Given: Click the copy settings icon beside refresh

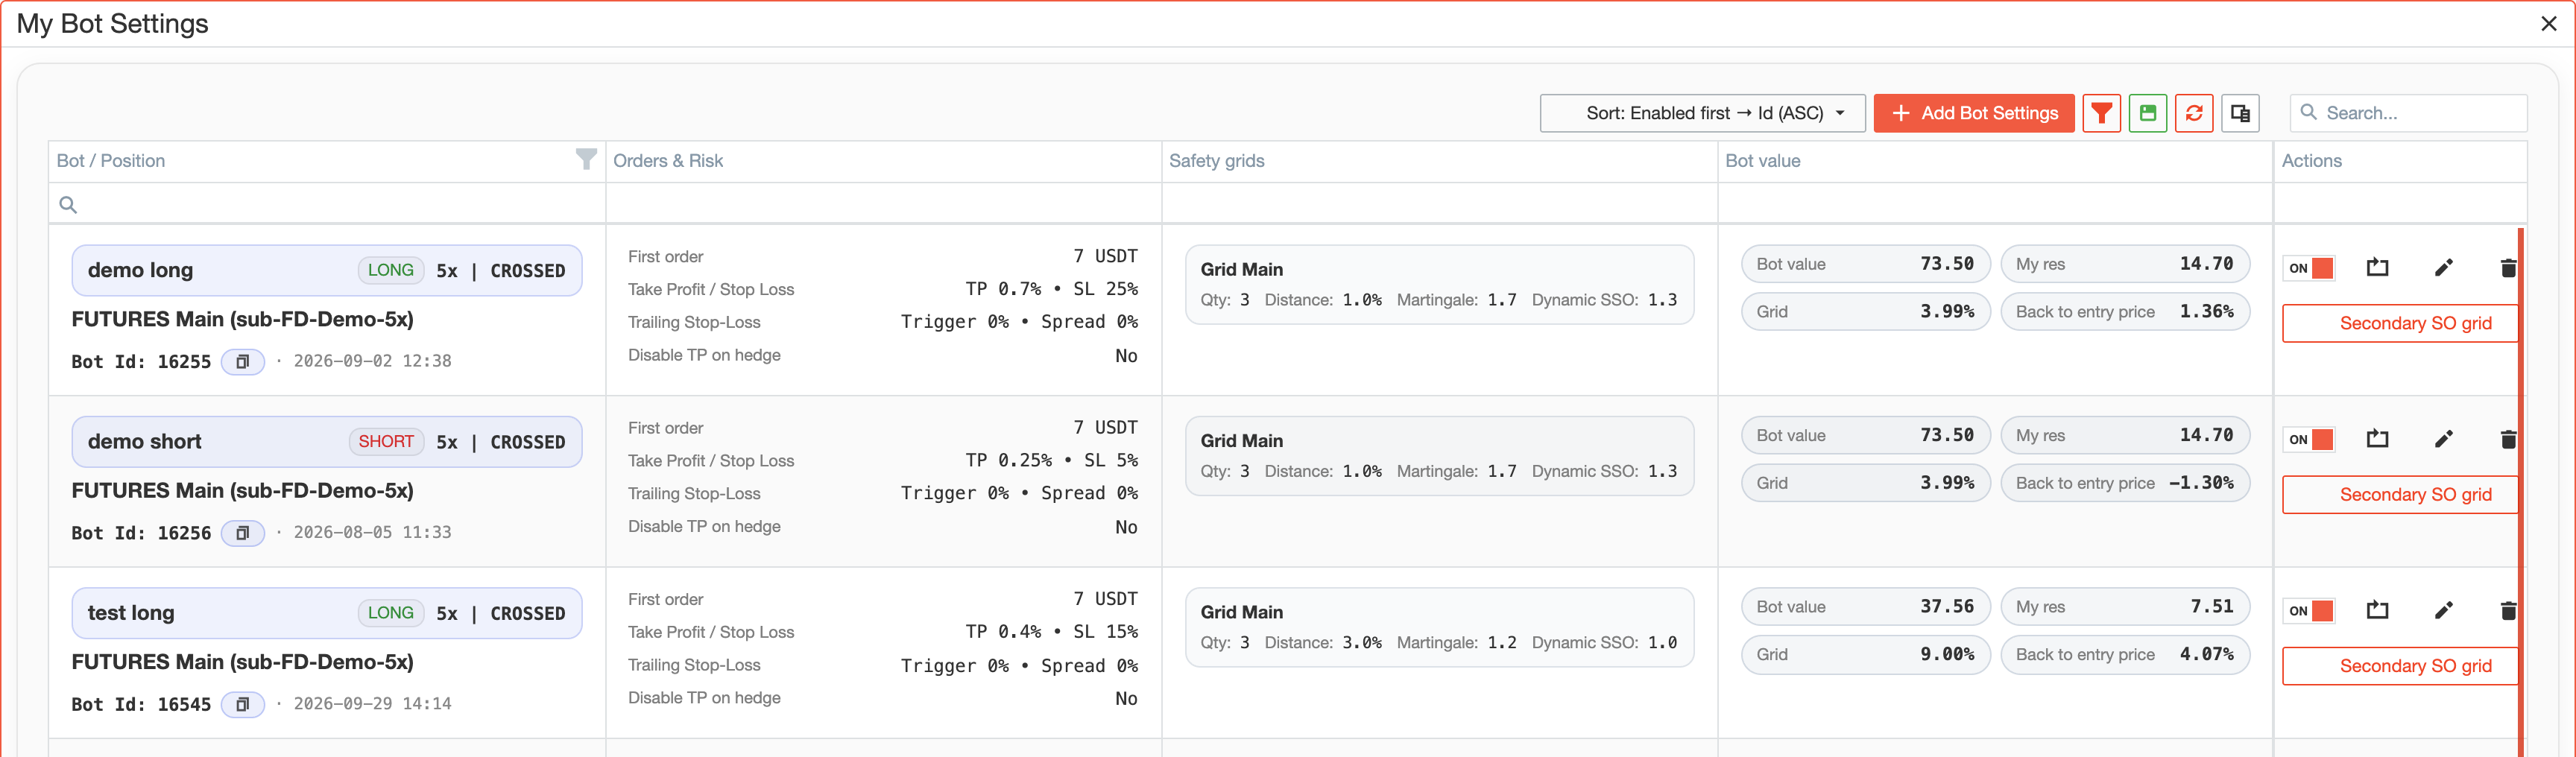Looking at the screenshot, I should (2240, 113).
